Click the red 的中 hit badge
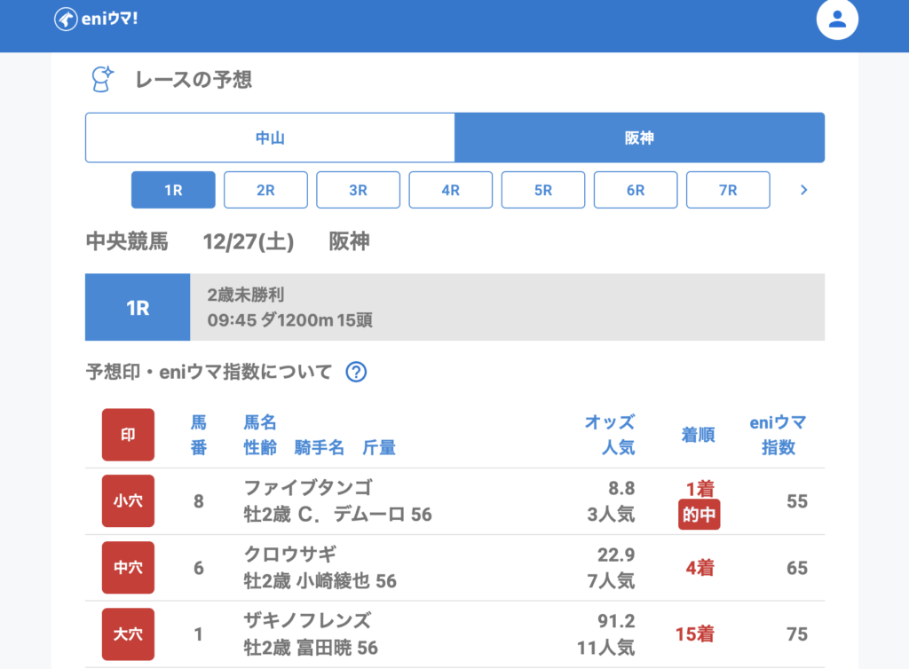The height and width of the screenshot is (669, 909). point(699,515)
